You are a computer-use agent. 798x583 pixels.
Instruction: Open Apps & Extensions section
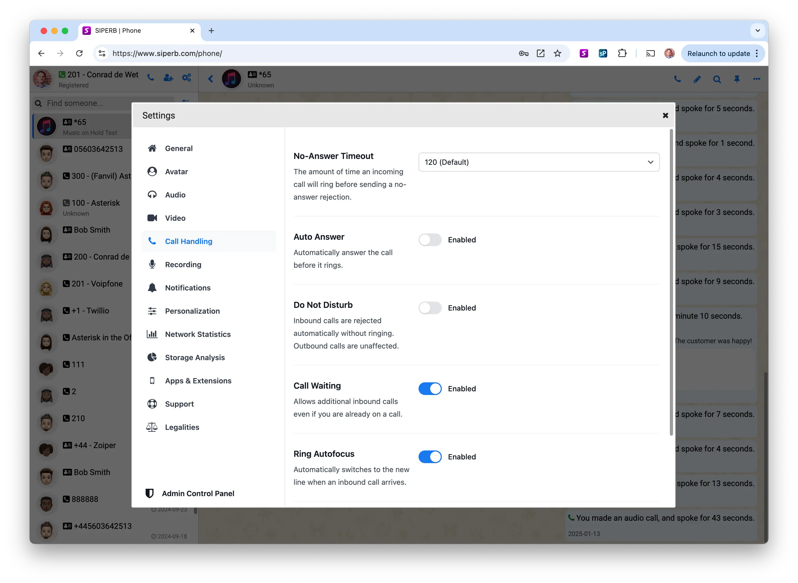tap(208, 381)
